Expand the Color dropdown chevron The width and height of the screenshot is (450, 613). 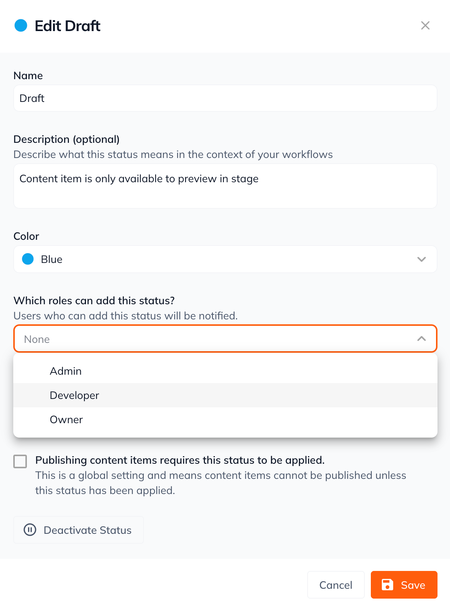coord(421,259)
